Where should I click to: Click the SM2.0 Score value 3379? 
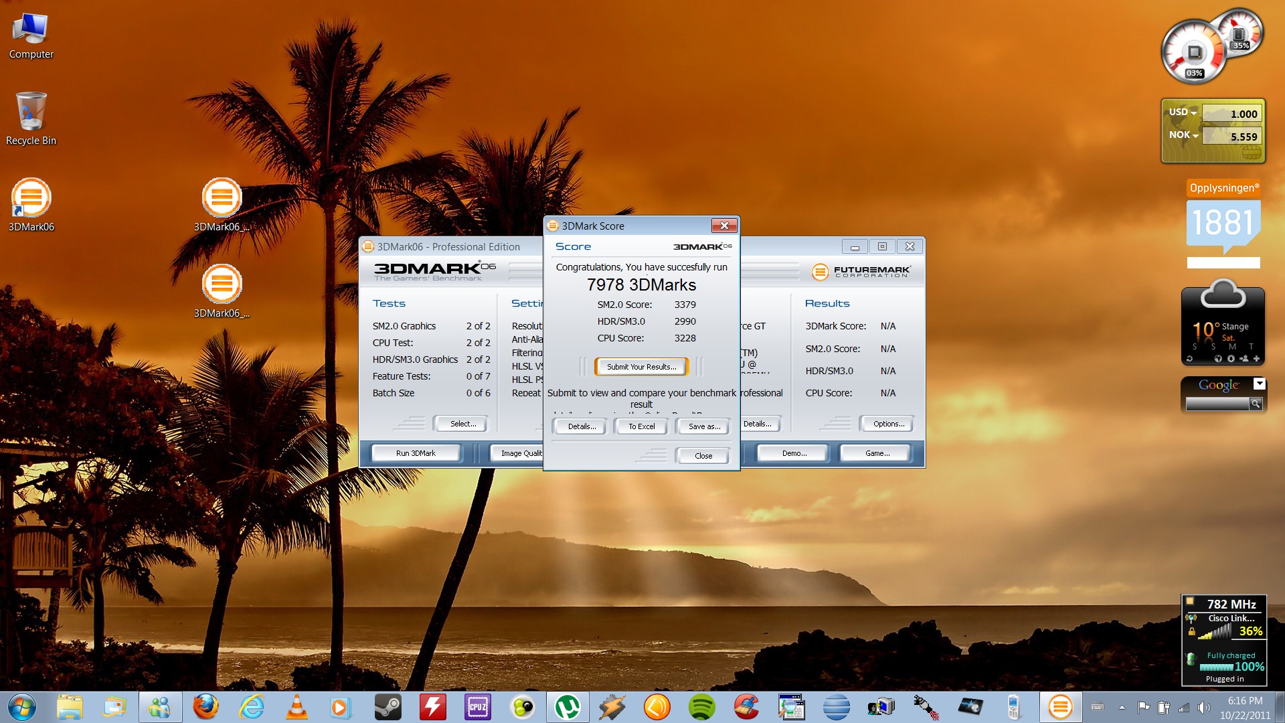click(x=685, y=305)
